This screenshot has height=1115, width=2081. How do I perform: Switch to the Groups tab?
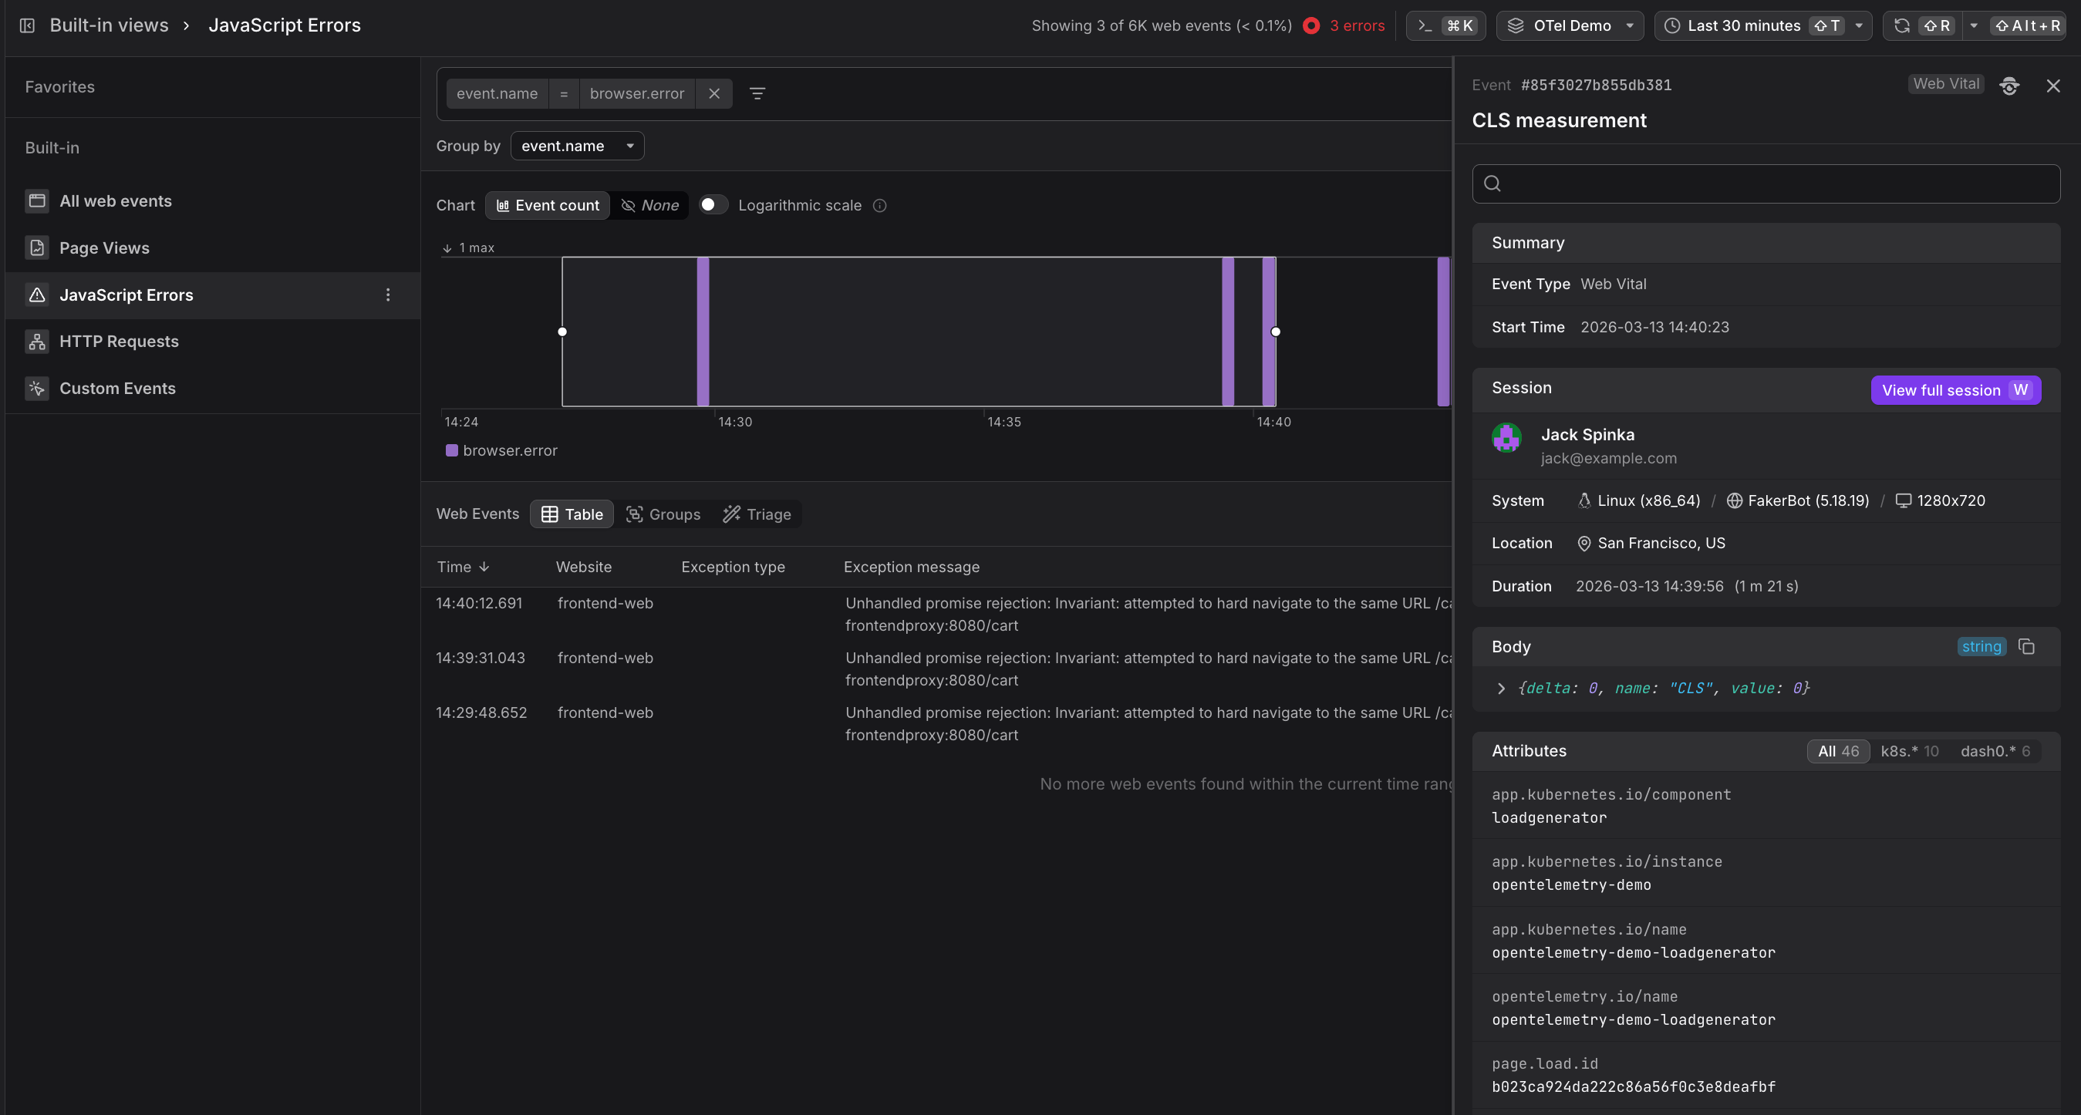(663, 514)
